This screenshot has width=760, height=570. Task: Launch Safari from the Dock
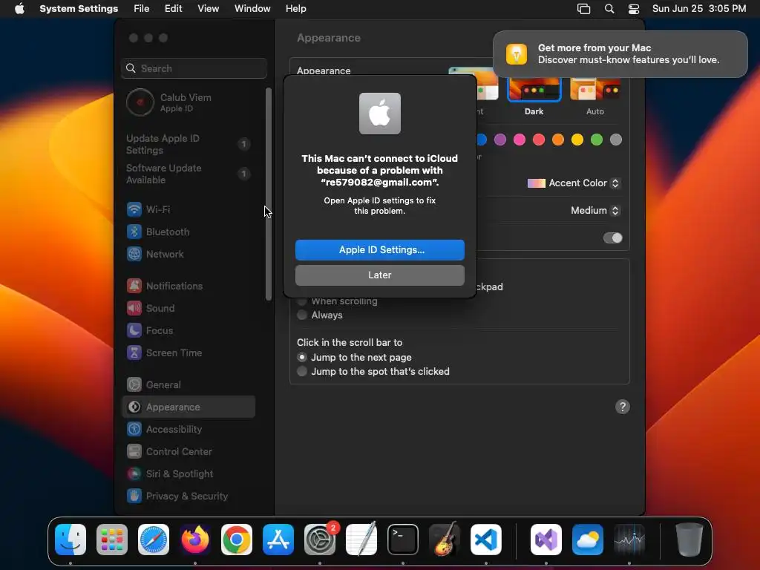click(x=154, y=540)
